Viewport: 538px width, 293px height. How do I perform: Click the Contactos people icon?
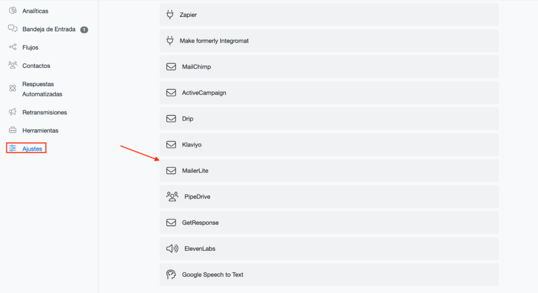[13, 65]
